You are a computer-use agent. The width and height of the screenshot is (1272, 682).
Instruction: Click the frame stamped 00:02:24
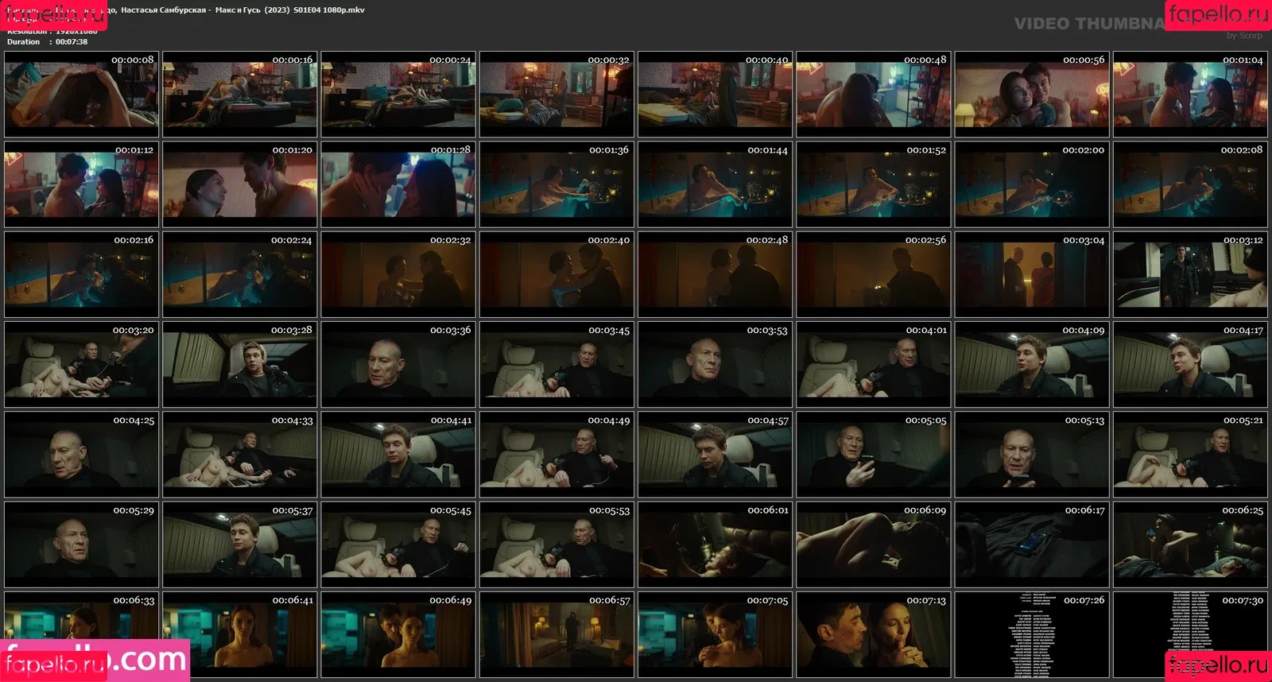(x=240, y=274)
